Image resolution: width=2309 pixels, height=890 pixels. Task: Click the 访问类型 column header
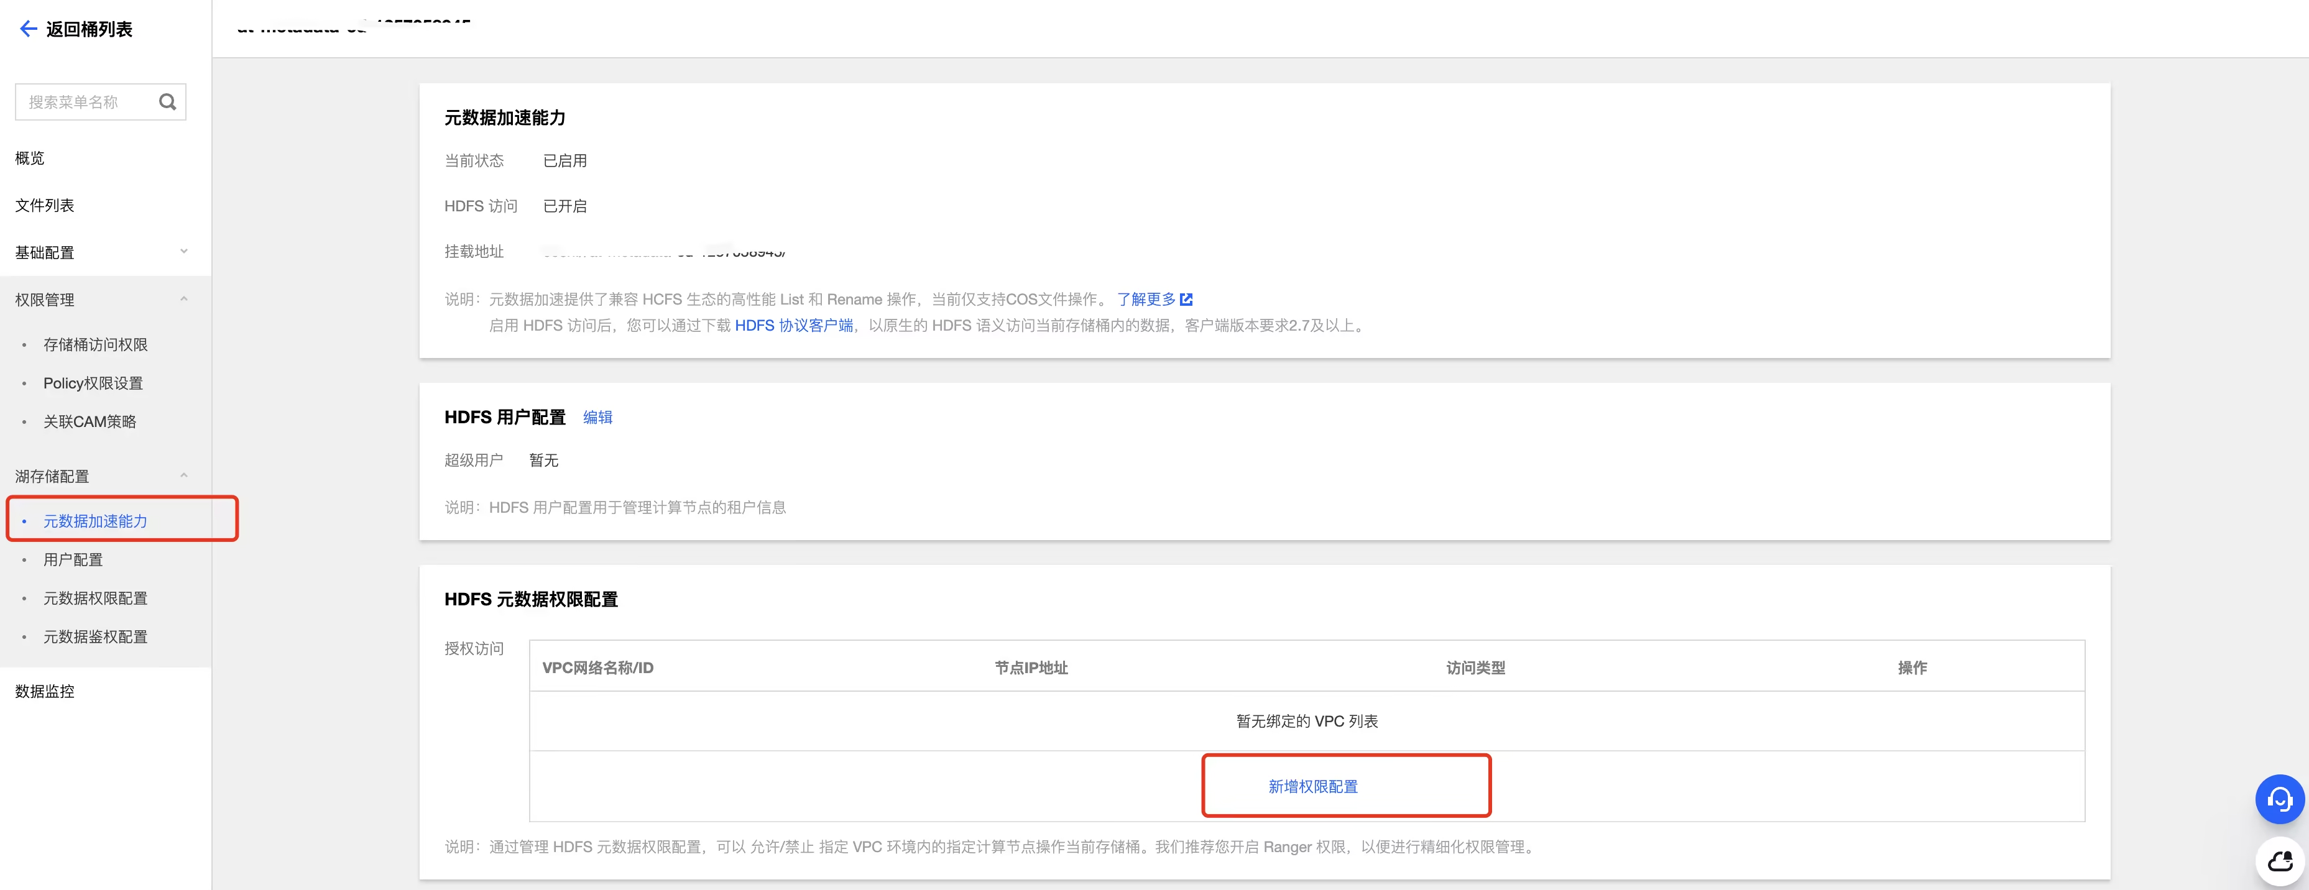click(1477, 667)
